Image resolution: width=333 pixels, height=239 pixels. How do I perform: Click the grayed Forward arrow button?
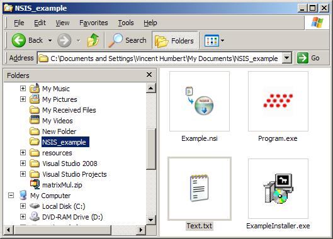(64, 40)
